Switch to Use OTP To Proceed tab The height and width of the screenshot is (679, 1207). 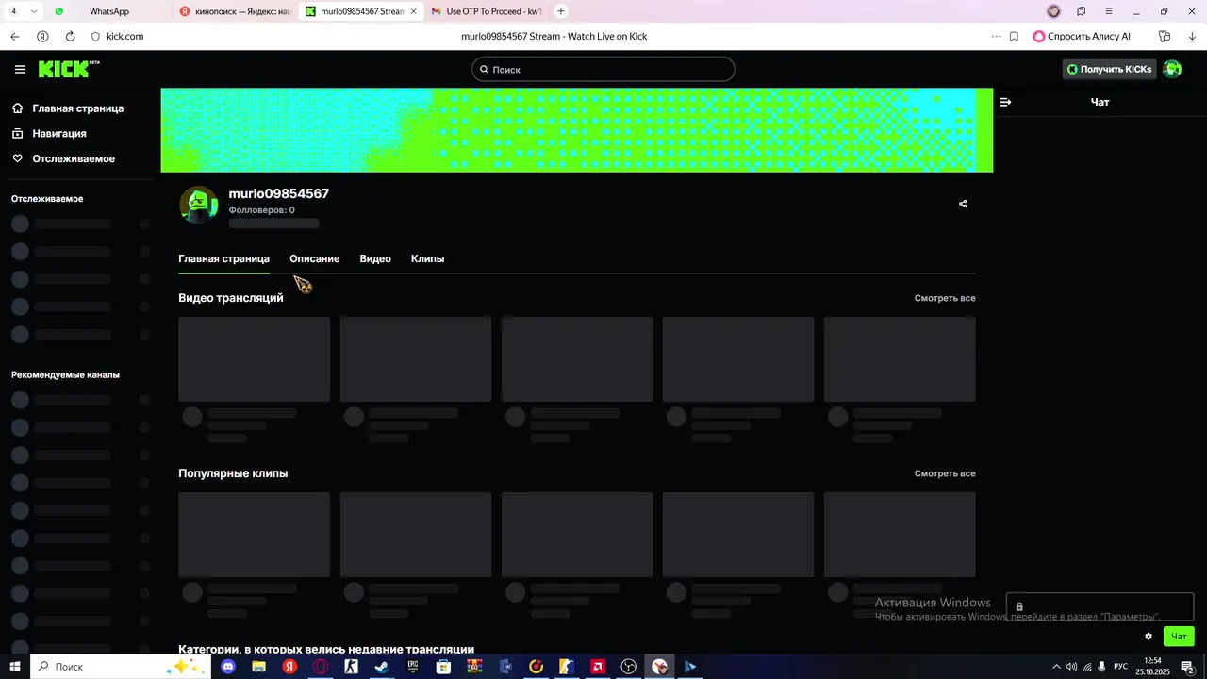click(x=486, y=11)
